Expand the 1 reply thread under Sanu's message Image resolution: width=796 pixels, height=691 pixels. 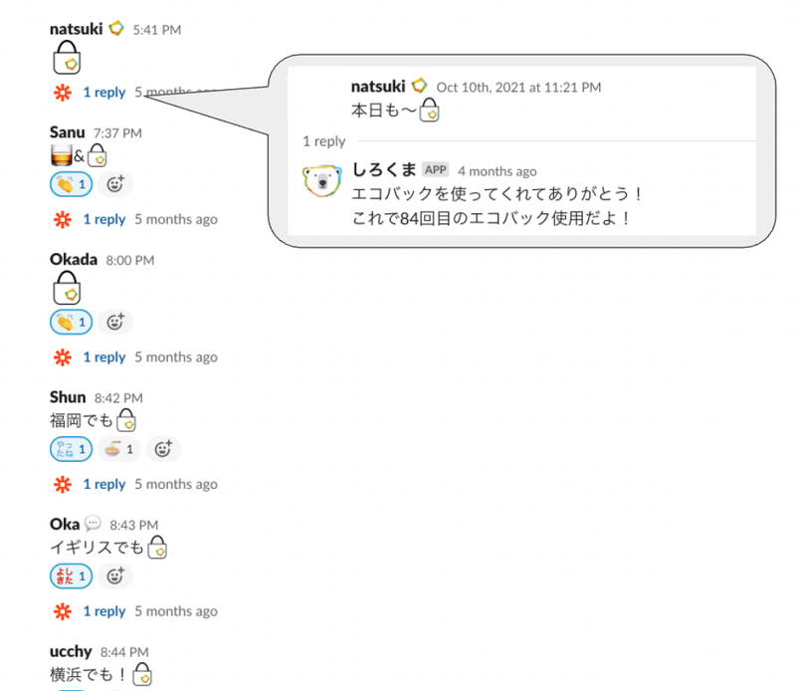pos(104,219)
